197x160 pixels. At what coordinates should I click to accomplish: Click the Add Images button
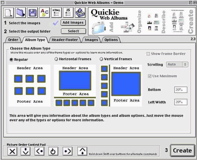click(73, 23)
